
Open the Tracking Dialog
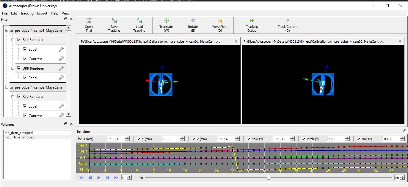[x=252, y=25]
